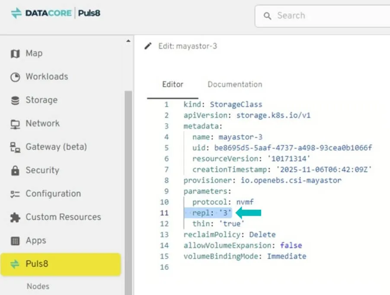The width and height of the screenshot is (390, 295).
Task: Click the Custom Resources puzzle icon
Action: pyautogui.click(x=15, y=217)
